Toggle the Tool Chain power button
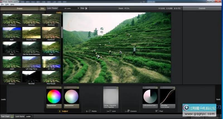223x119 pixels. click(x=12, y=116)
